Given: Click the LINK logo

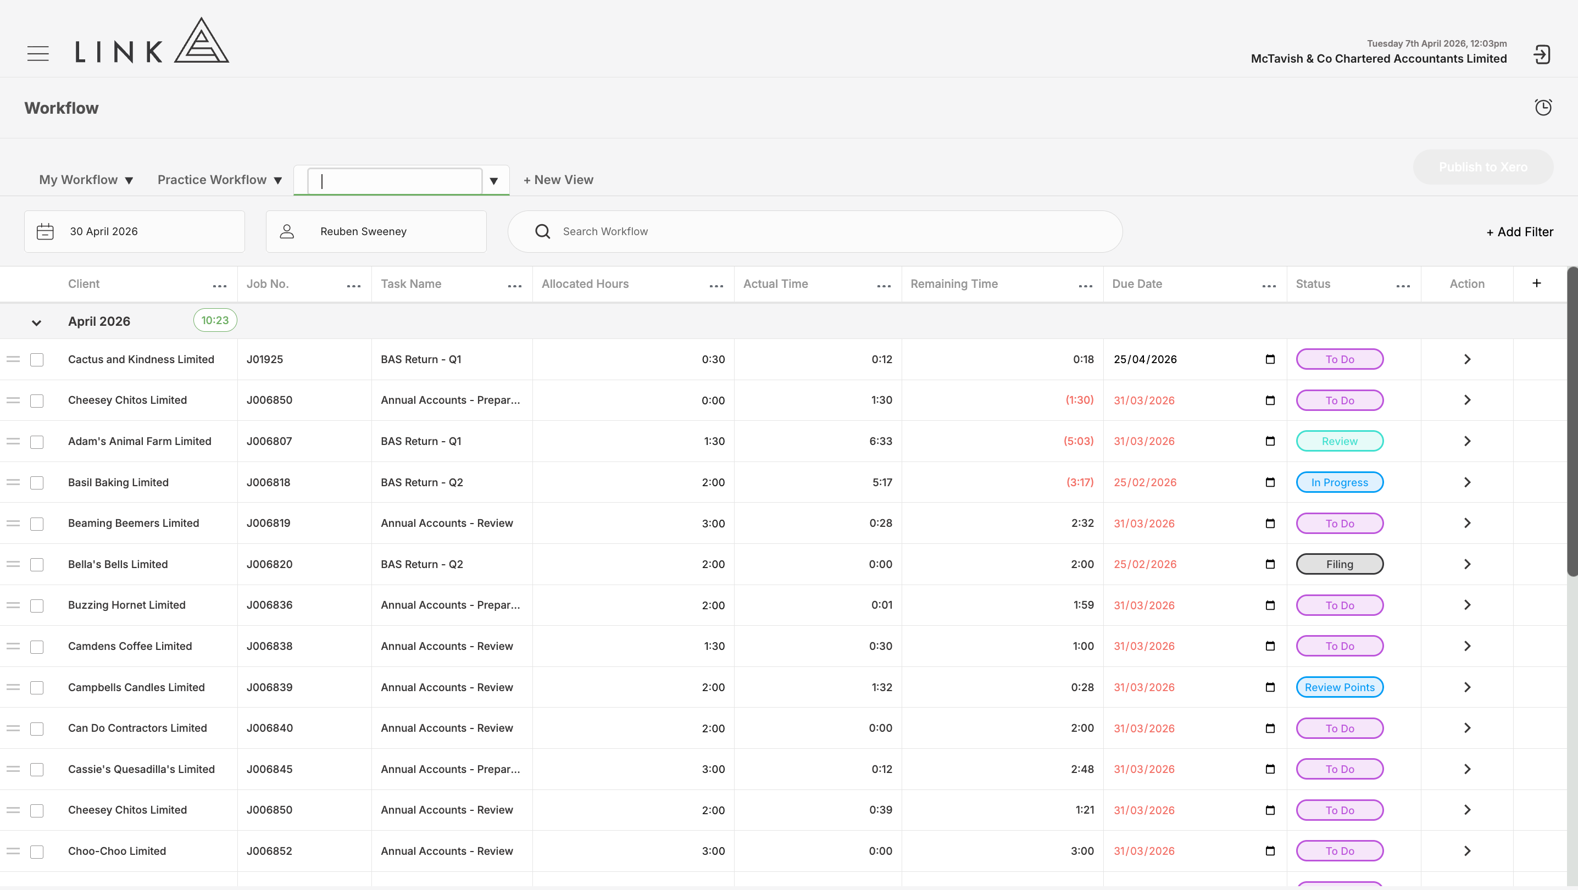Looking at the screenshot, I should tap(152, 41).
